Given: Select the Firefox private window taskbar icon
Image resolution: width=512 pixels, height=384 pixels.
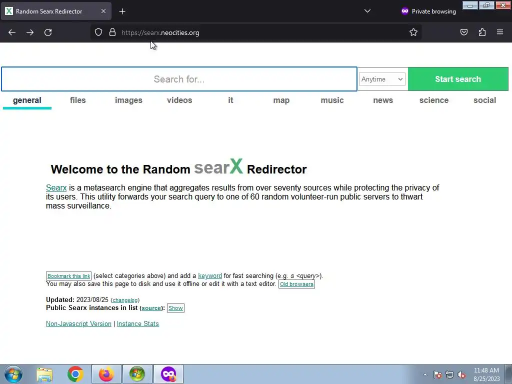Looking at the screenshot, I should (168, 374).
